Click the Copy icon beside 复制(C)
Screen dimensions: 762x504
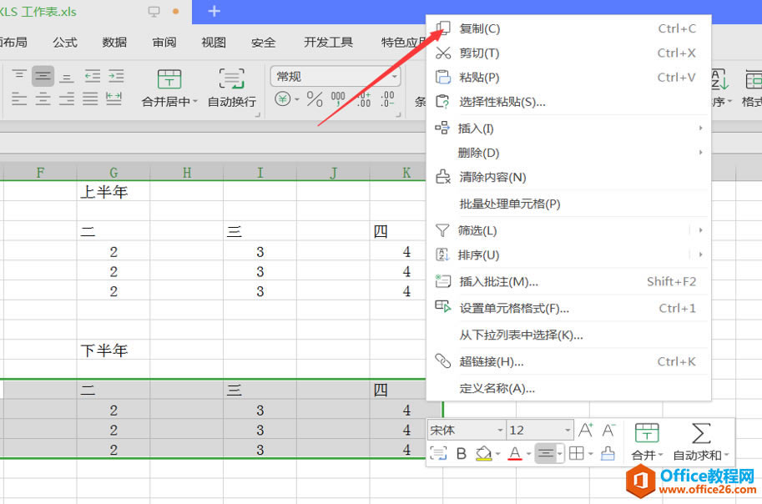tap(443, 28)
